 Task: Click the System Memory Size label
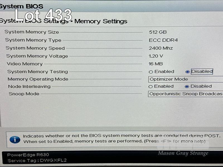[x=31, y=32]
